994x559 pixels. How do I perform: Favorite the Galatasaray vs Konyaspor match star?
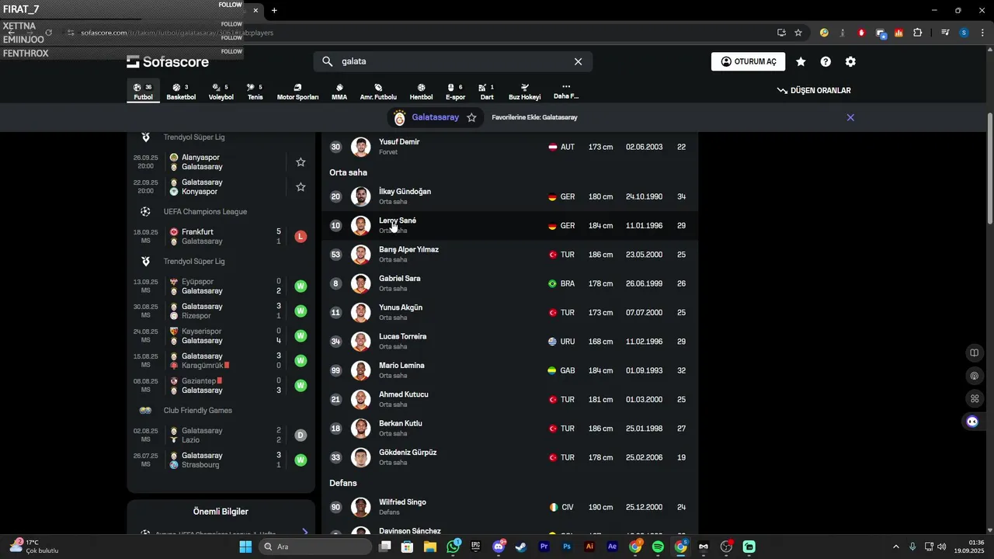(x=301, y=187)
